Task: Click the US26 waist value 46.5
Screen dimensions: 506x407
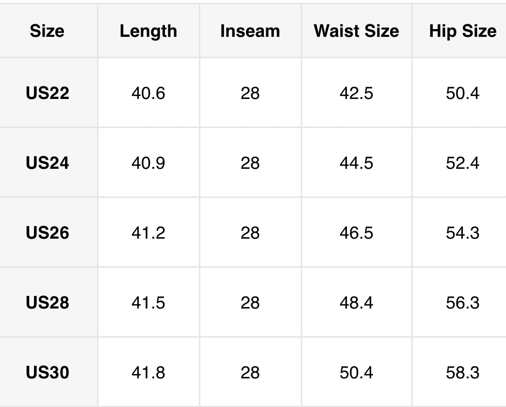Action: point(356,232)
